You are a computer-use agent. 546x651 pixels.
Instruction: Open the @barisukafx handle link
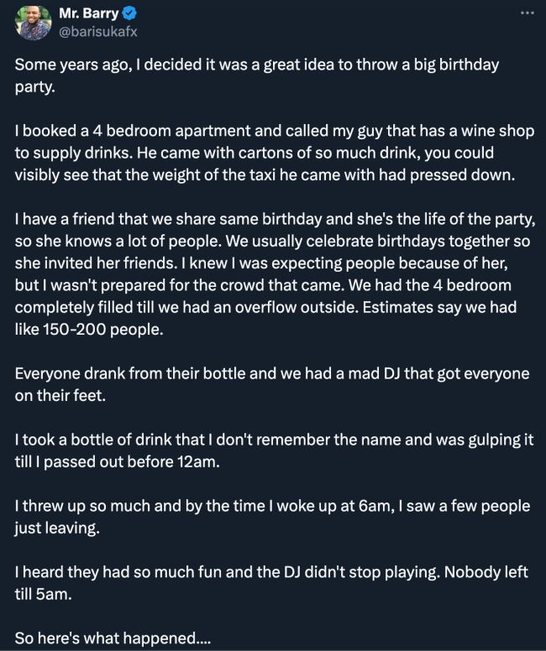[x=97, y=31]
